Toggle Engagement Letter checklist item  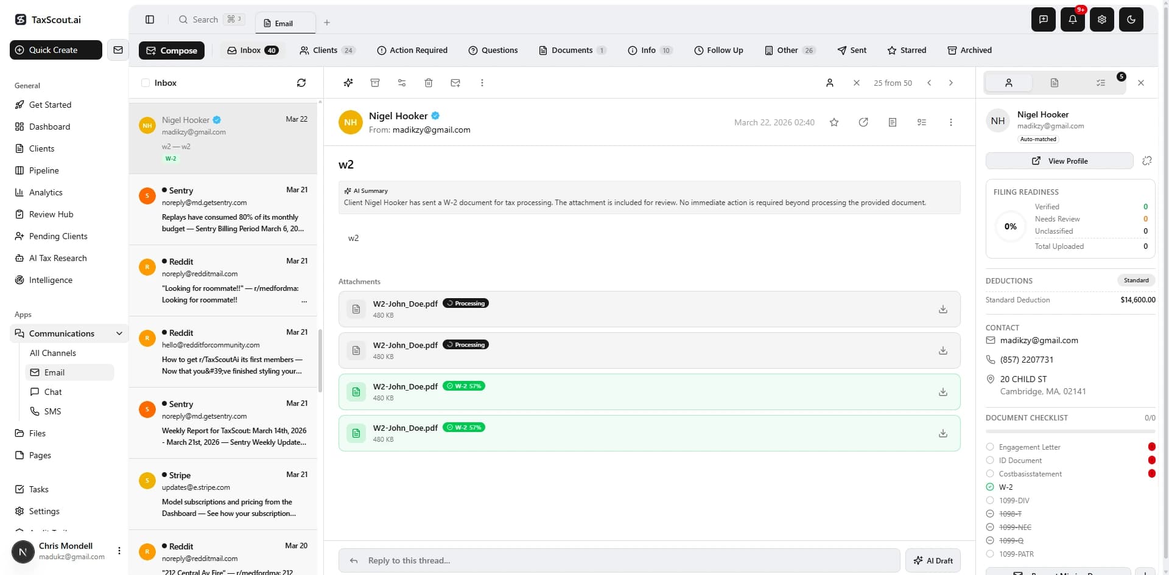990,447
